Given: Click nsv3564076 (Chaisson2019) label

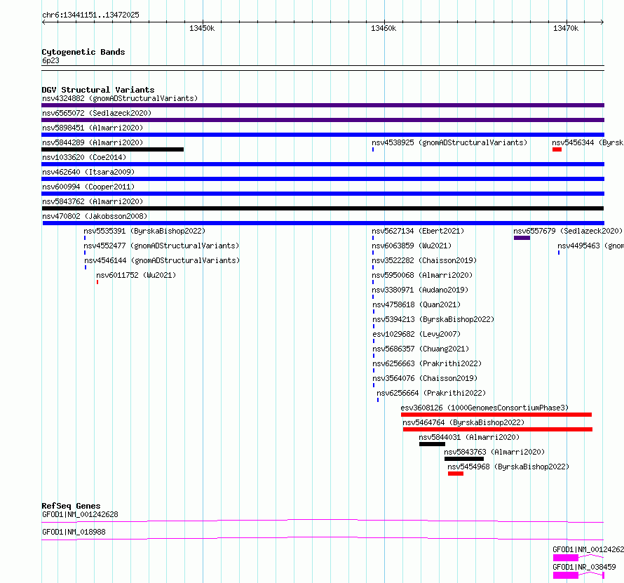Looking at the screenshot, I should [x=425, y=378].
